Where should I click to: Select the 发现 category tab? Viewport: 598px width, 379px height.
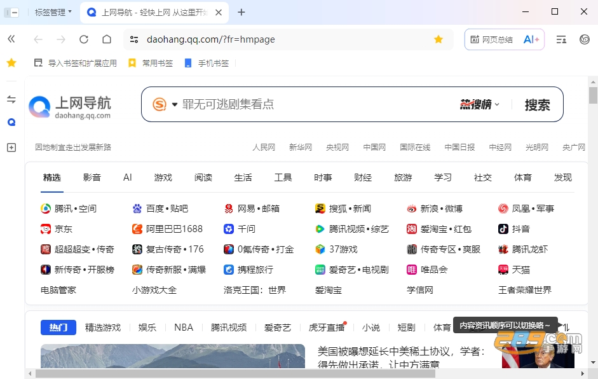[563, 177]
